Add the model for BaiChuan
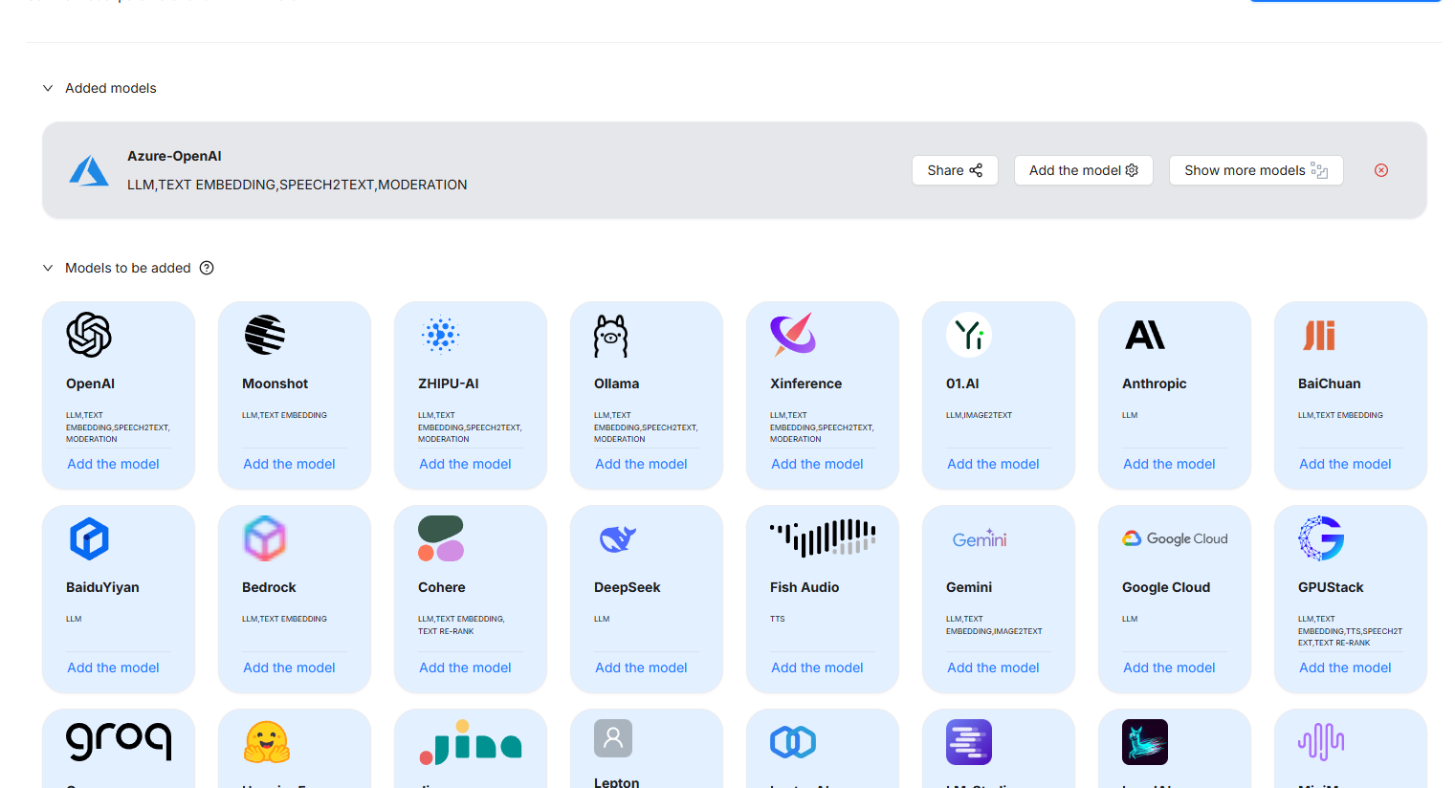Screen dimensions: 1455x788 click(1345, 464)
